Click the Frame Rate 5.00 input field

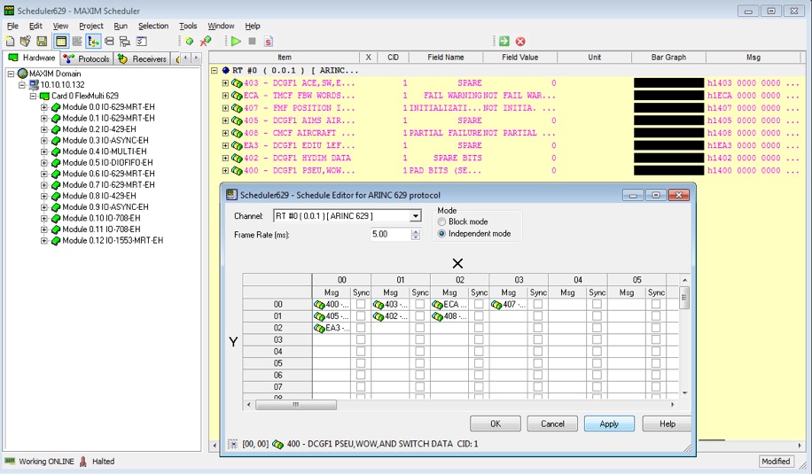390,235
